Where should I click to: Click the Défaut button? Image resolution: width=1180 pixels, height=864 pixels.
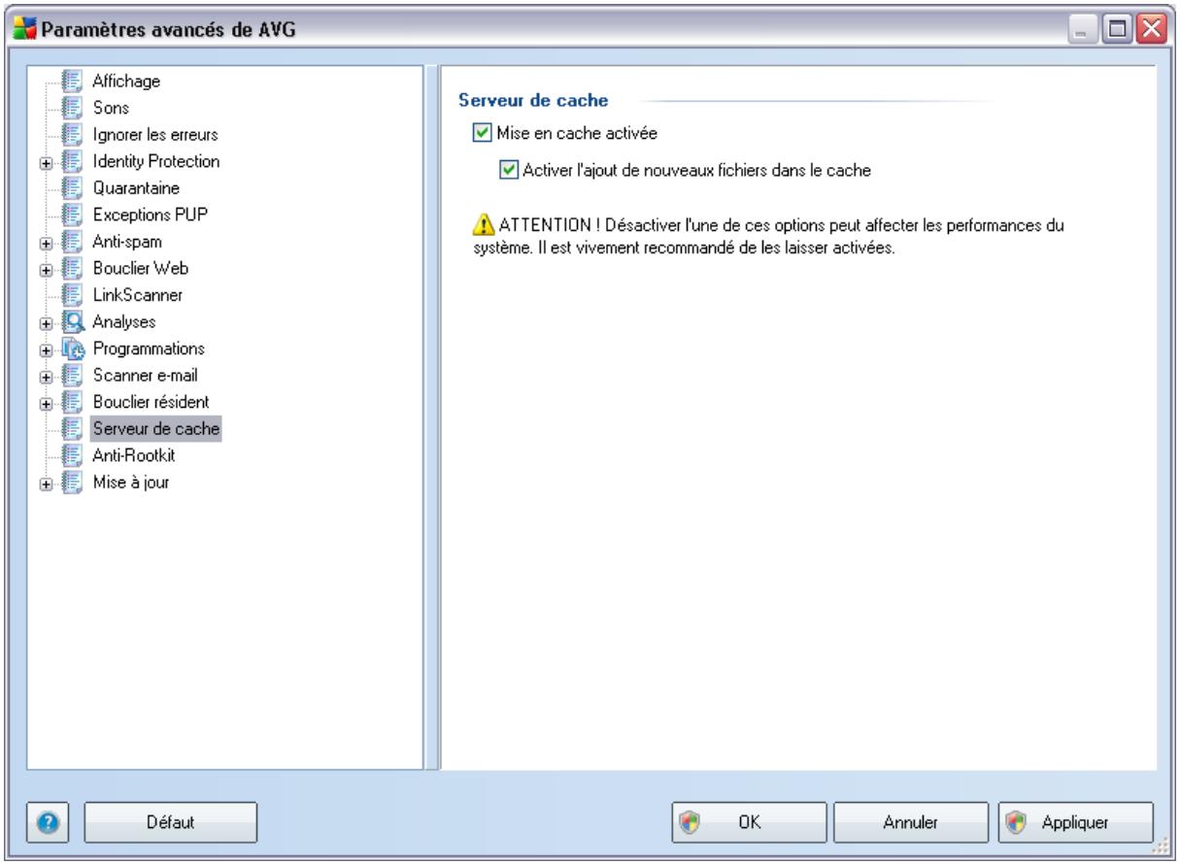(x=170, y=821)
